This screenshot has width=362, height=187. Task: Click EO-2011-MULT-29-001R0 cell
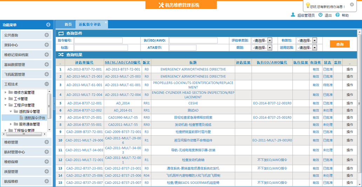(272, 140)
